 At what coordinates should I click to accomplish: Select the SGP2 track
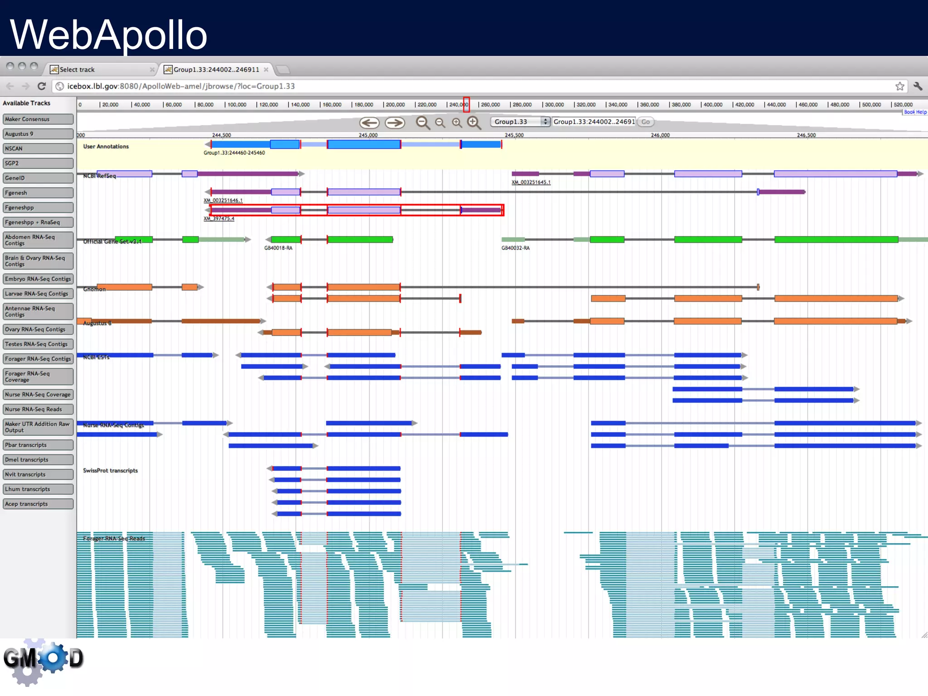pos(38,164)
